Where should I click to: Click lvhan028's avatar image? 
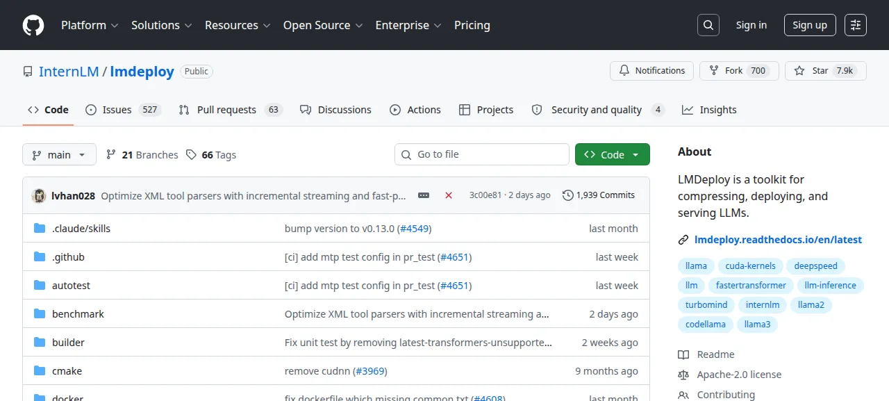point(39,195)
